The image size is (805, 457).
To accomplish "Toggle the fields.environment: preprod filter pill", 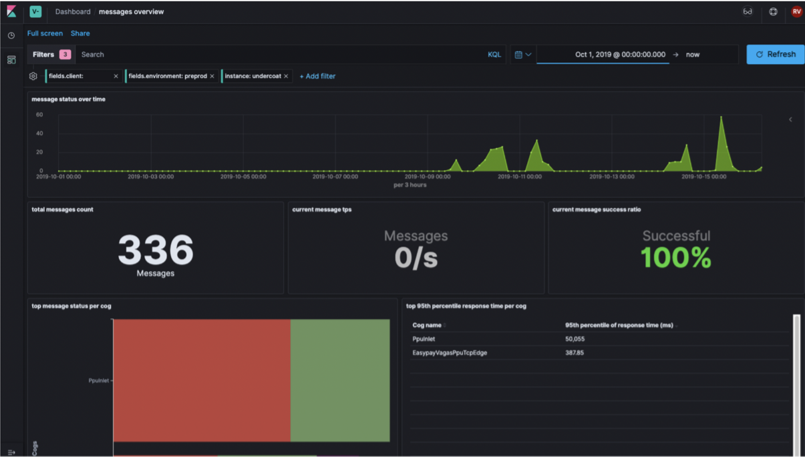I will click(167, 76).
